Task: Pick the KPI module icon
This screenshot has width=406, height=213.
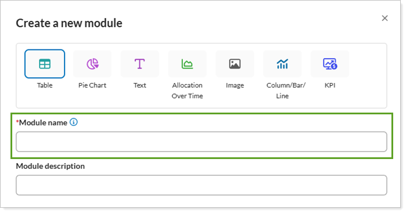Action: coord(330,64)
